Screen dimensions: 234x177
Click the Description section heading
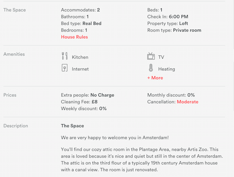(16, 126)
